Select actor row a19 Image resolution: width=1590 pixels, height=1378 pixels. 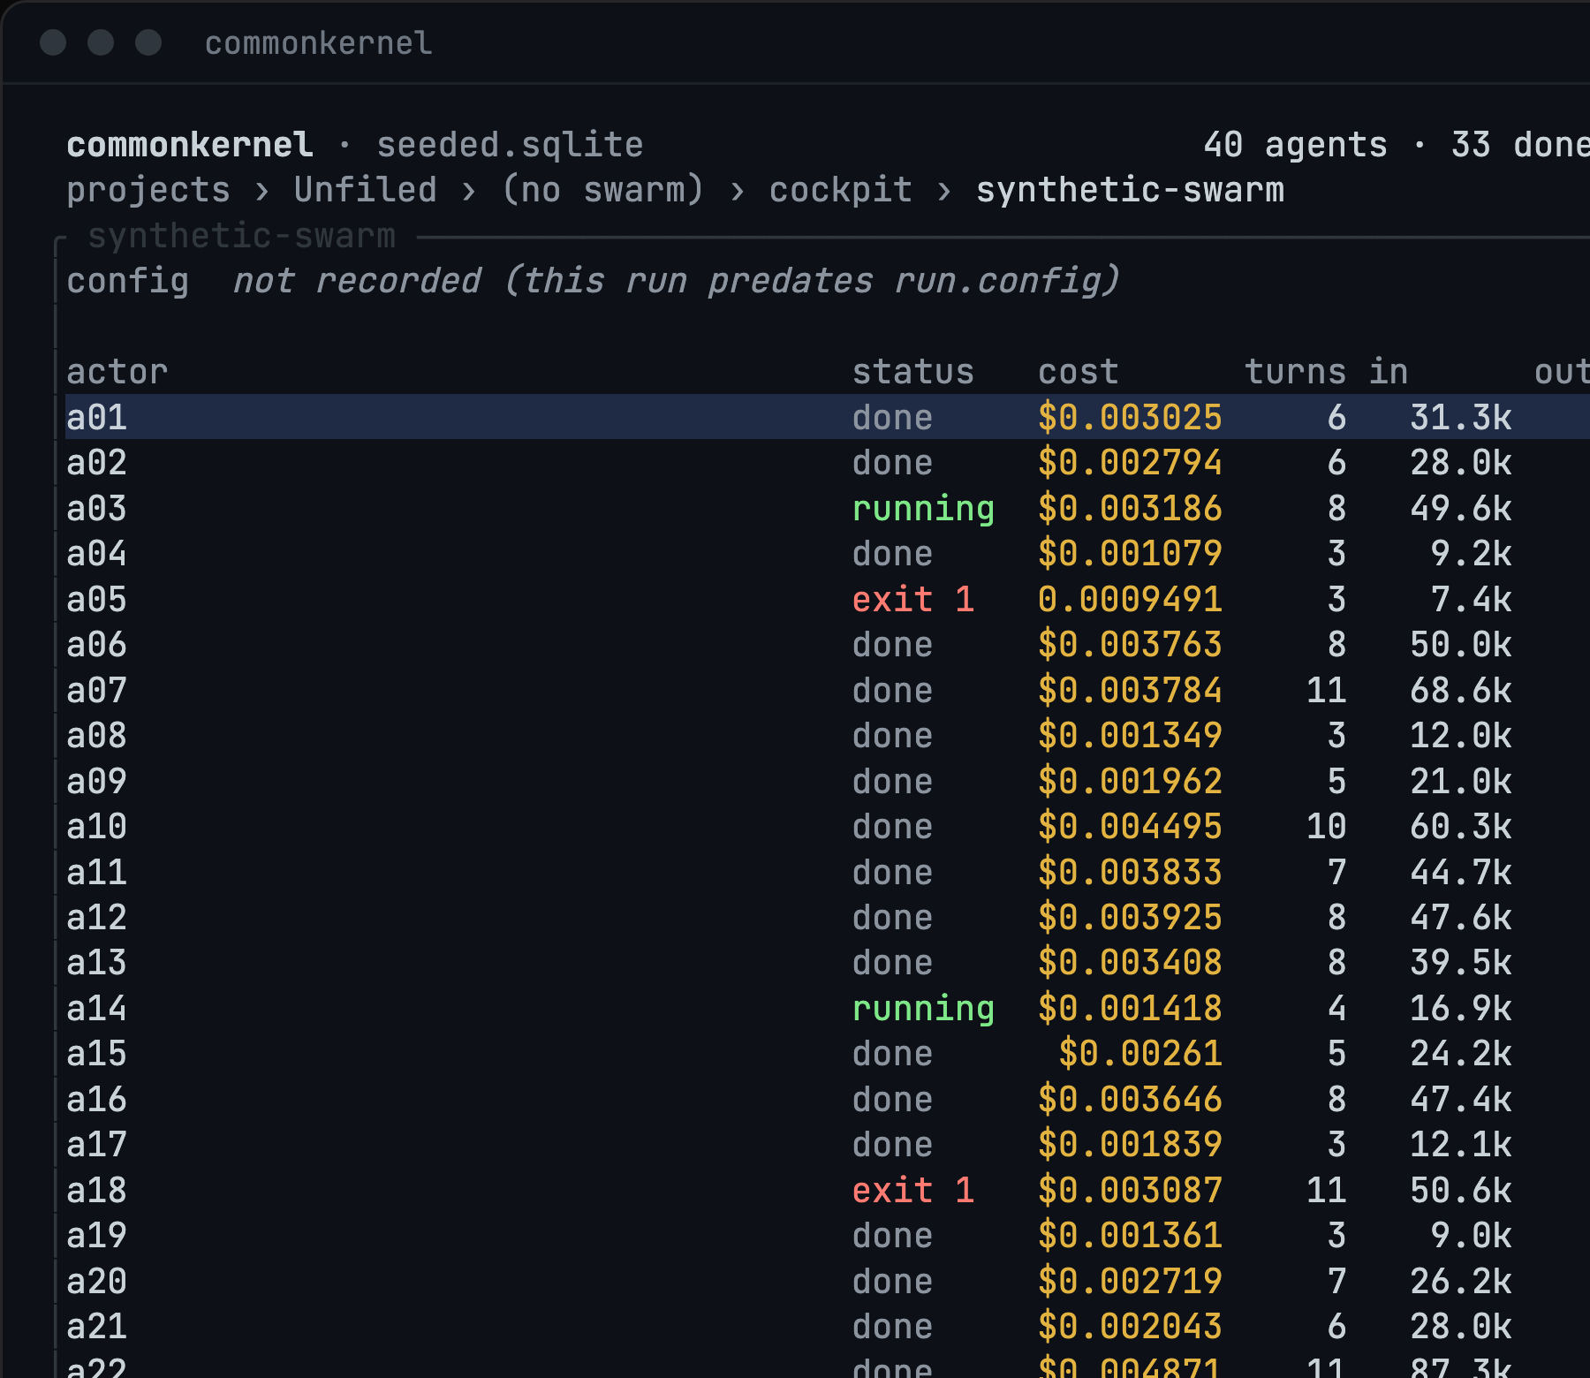(x=828, y=1236)
